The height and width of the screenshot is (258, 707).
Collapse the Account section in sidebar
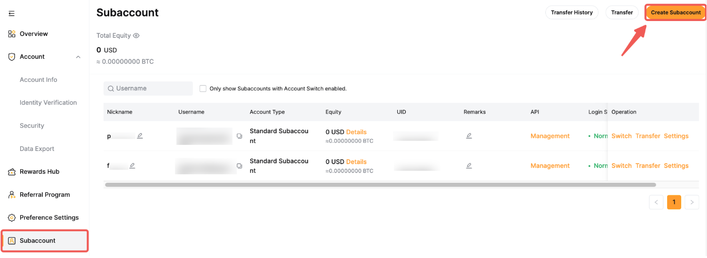click(78, 57)
